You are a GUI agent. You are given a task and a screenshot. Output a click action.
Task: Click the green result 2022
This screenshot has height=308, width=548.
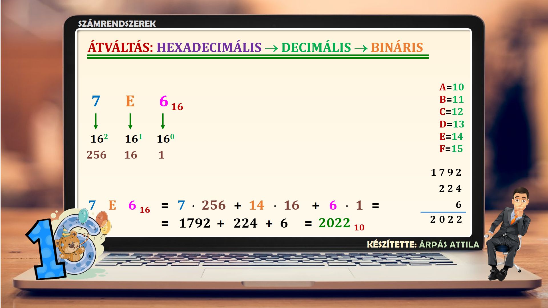pyautogui.click(x=334, y=223)
